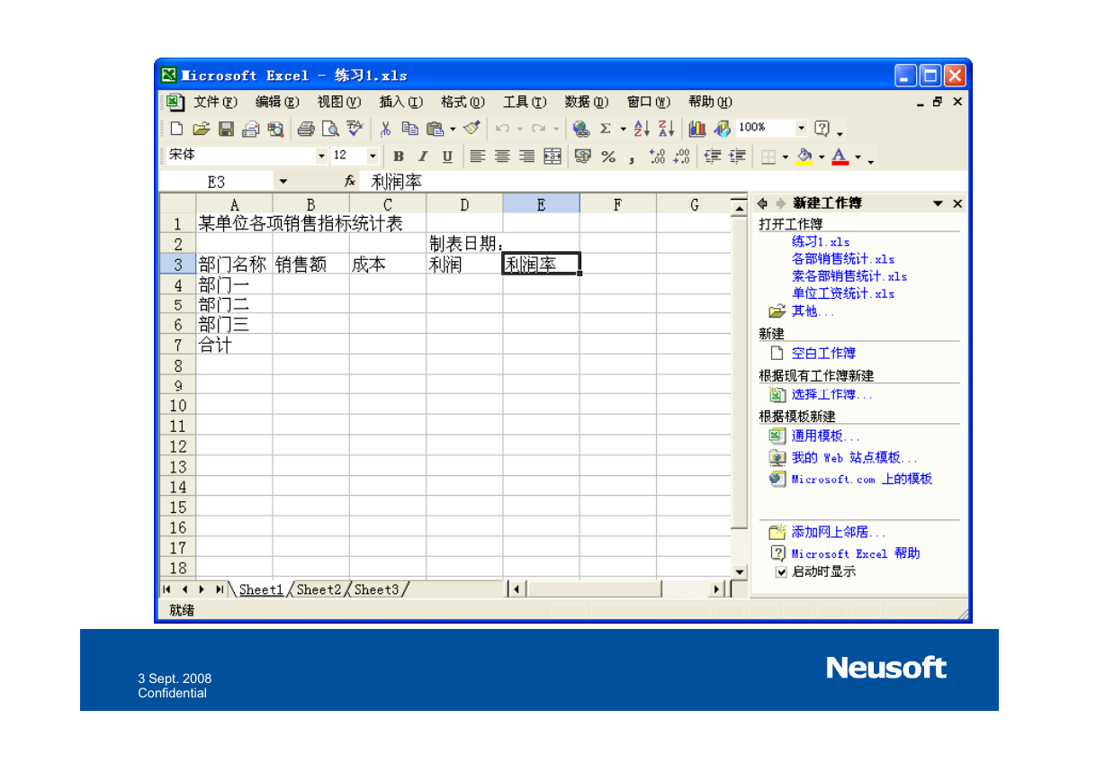Open the 数据 menu
Screen dimensions: 1105x782
pyautogui.click(x=587, y=102)
